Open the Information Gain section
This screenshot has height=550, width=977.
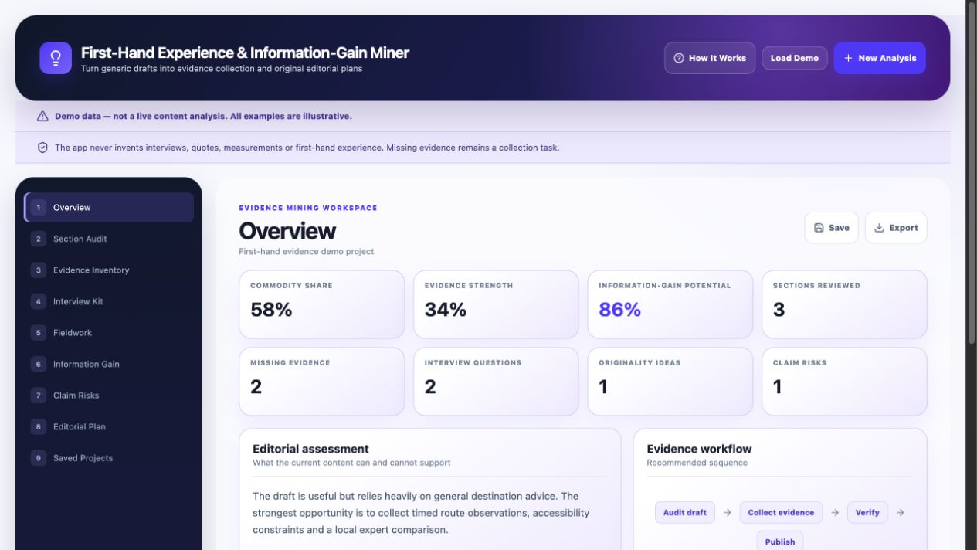[109, 364]
